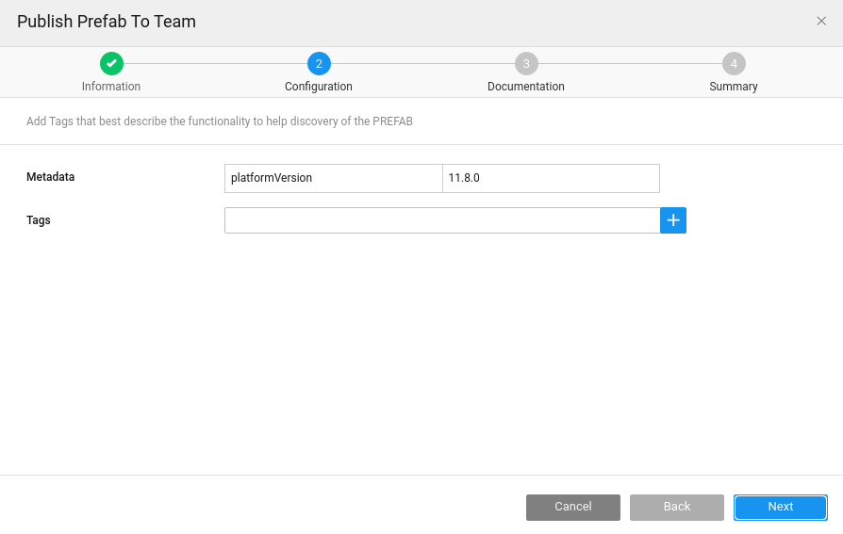Go back using the Back button
This screenshot has height=534, width=843.
(677, 507)
